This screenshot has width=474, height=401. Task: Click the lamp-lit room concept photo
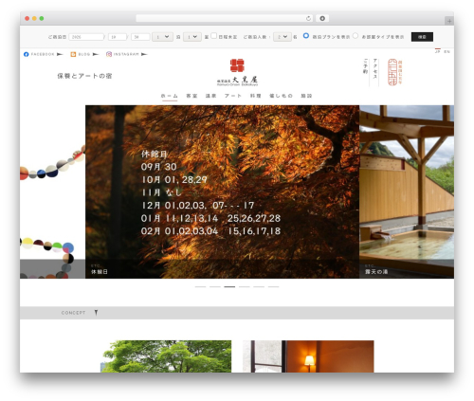point(308,356)
